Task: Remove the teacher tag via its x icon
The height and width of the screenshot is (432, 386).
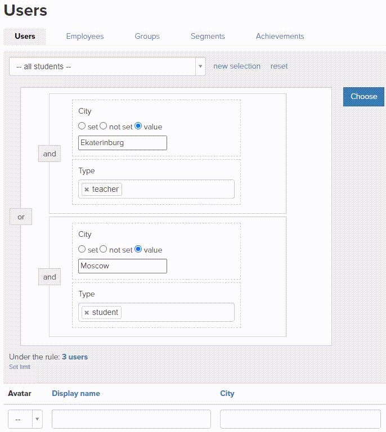Action: [x=87, y=190]
